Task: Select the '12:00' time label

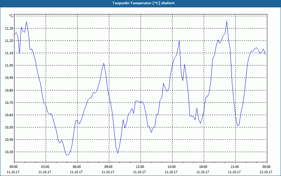Action: coord(140,167)
